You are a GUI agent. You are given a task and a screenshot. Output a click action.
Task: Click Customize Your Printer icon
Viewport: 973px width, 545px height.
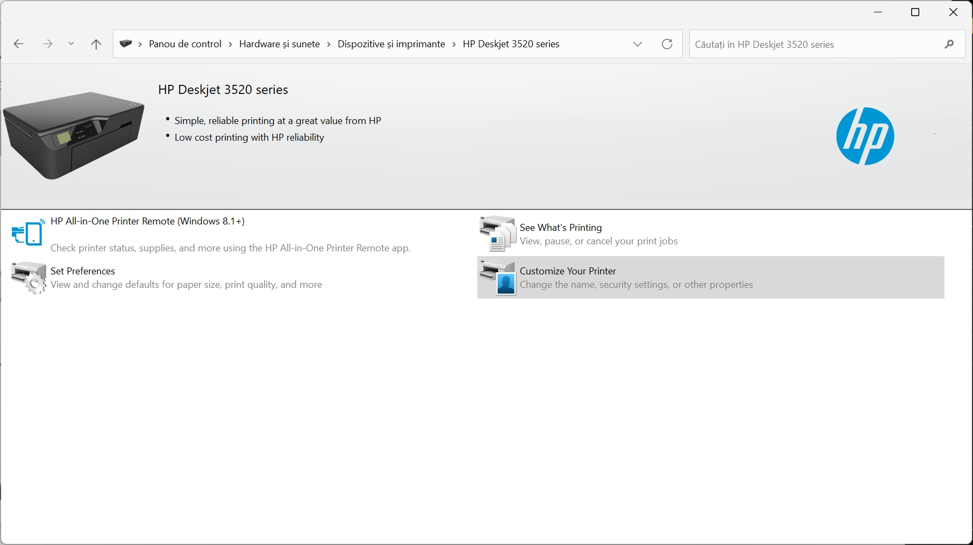498,278
